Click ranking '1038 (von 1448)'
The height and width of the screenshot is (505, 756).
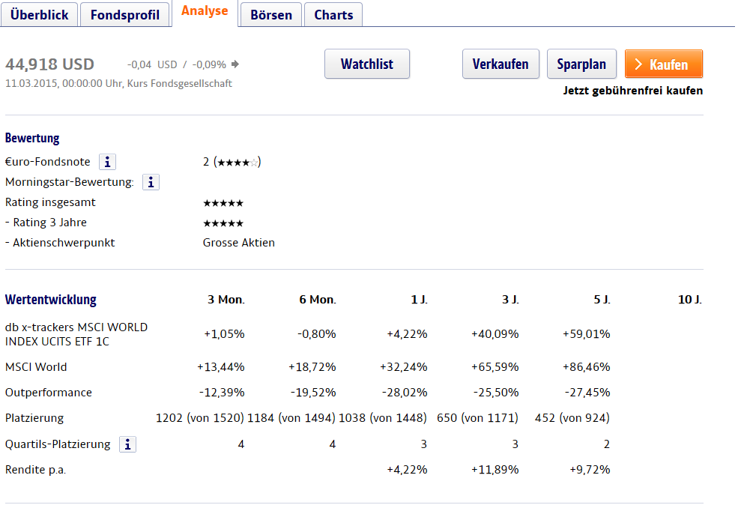383,418
